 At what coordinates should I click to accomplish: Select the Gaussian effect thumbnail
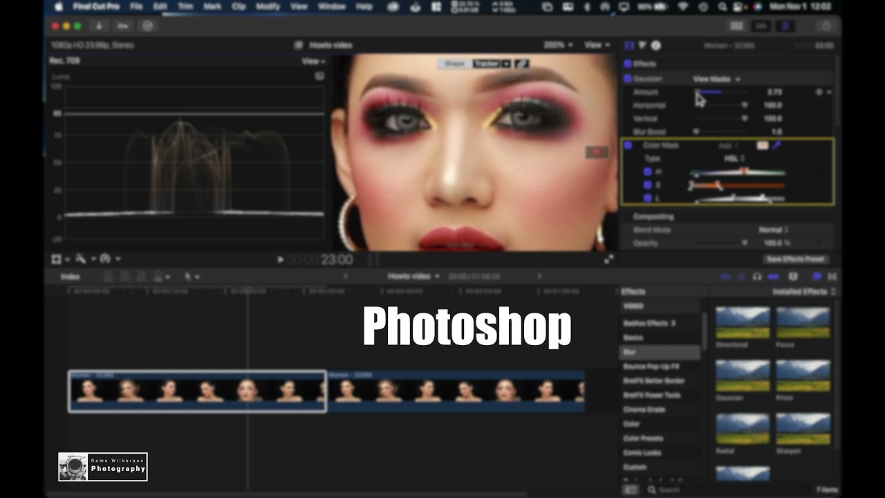click(x=743, y=376)
